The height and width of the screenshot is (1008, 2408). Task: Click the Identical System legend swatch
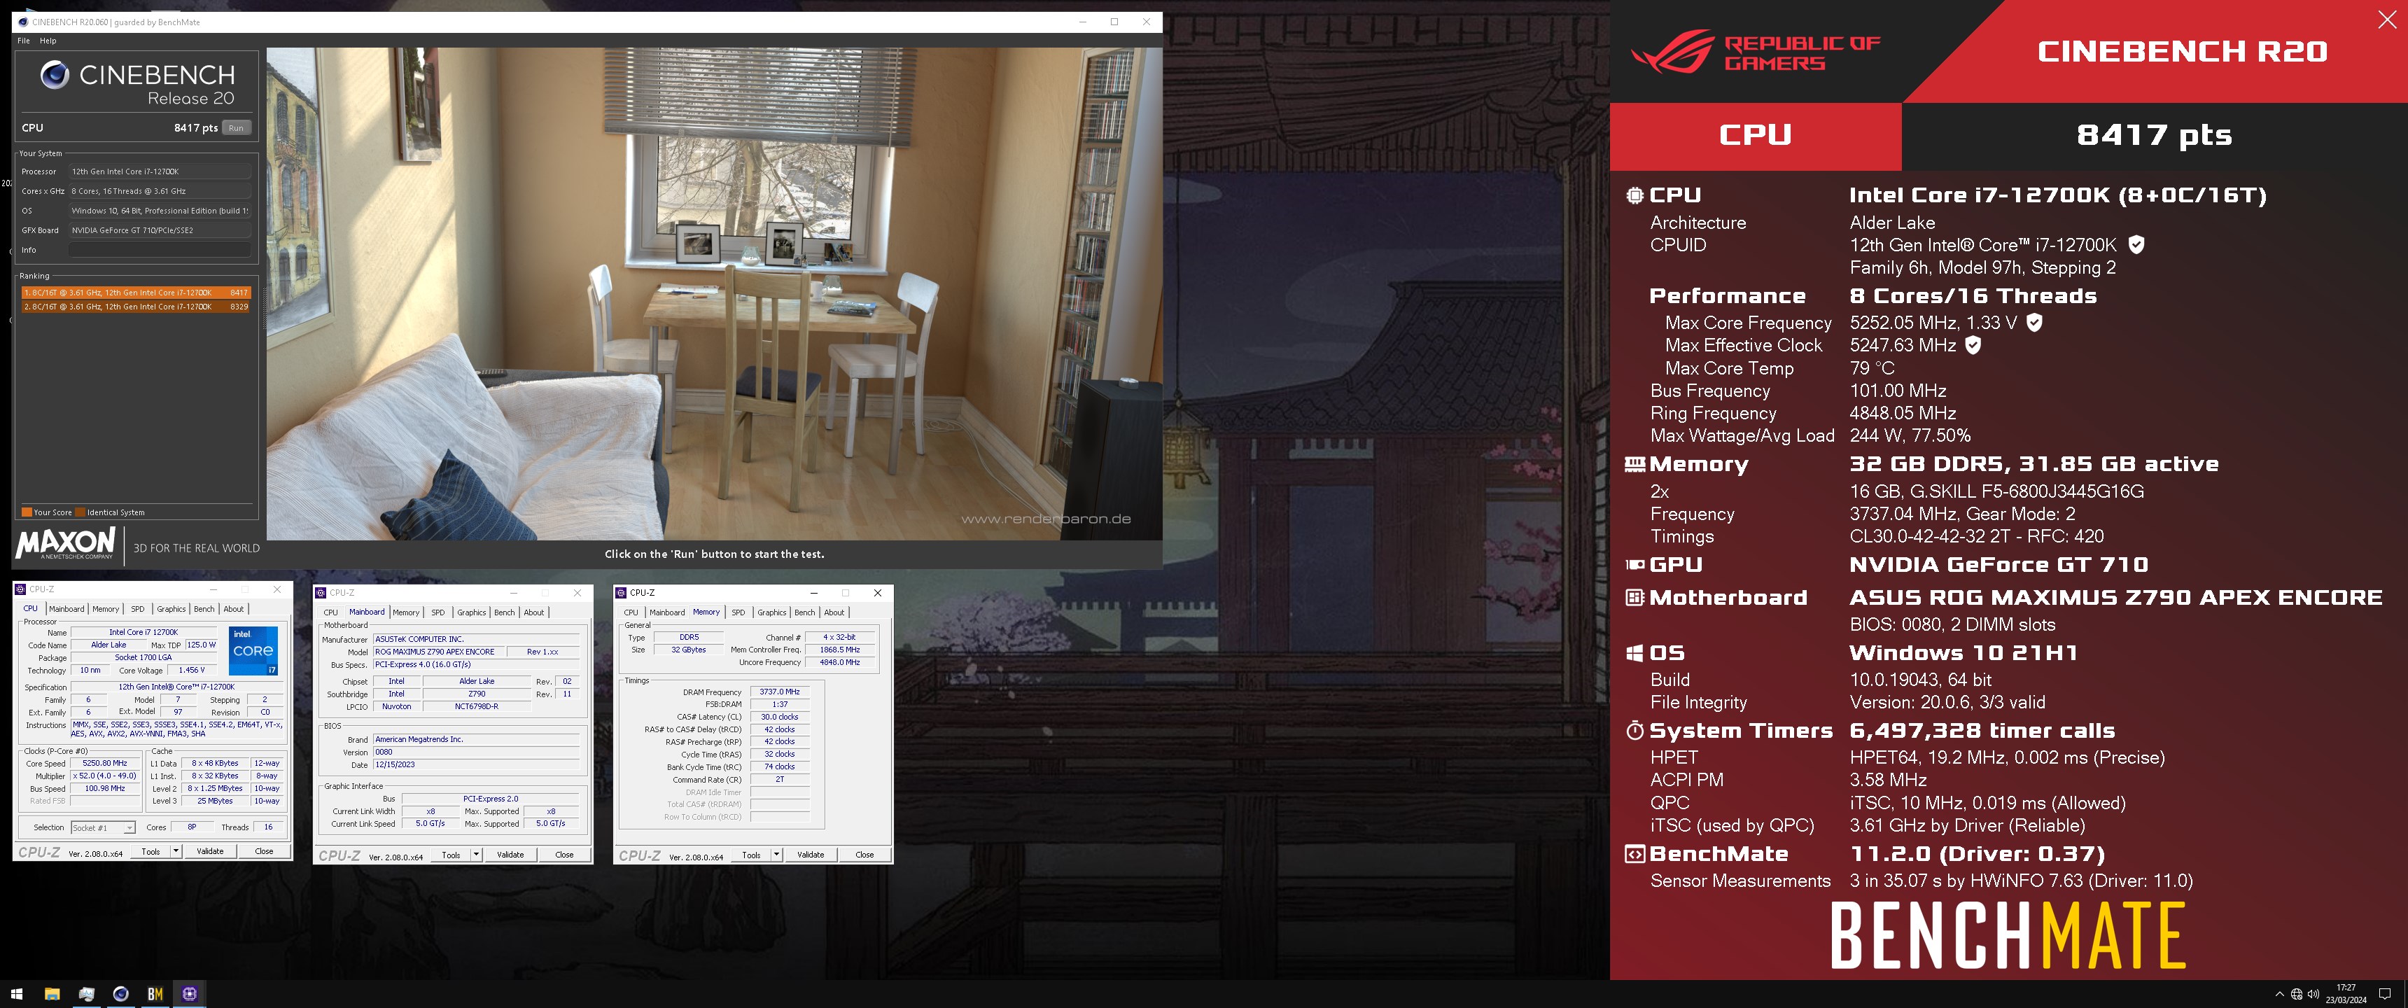point(80,512)
